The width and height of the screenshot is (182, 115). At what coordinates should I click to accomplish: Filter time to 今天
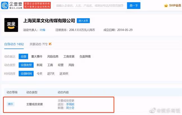[x=39, y=74]
